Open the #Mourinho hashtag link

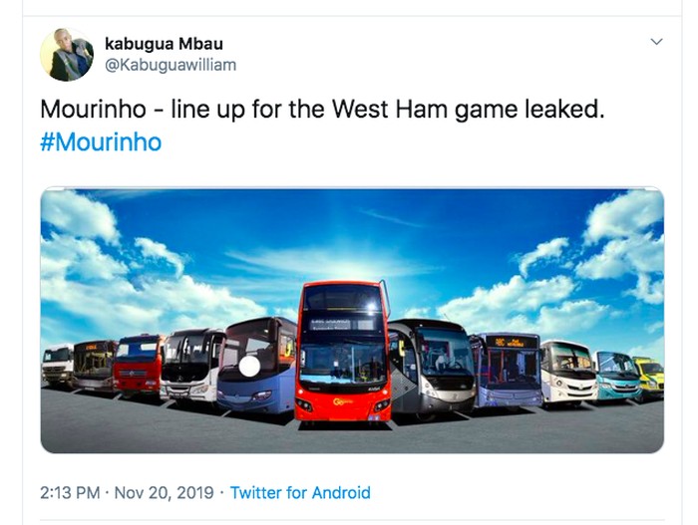(x=100, y=141)
